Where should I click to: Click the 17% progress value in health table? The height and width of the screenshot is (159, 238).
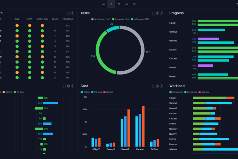68,67
